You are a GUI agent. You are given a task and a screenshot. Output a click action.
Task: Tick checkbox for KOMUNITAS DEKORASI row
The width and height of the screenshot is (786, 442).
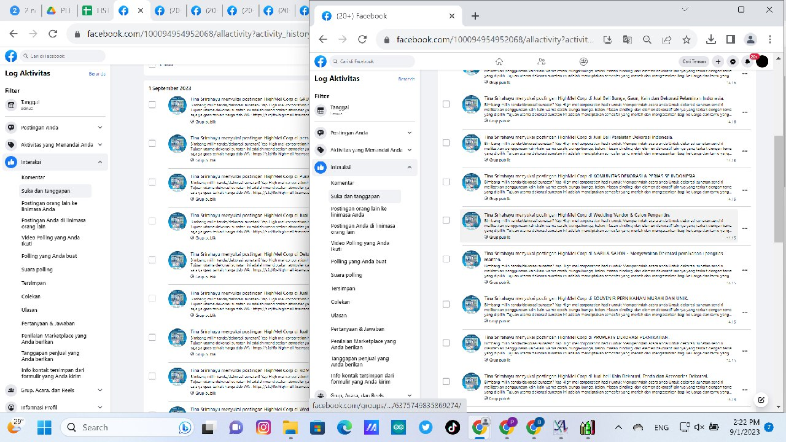pyautogui.click(x=446, y=182)
